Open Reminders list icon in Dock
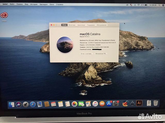The image size is (165, 123). click(68, 104)
